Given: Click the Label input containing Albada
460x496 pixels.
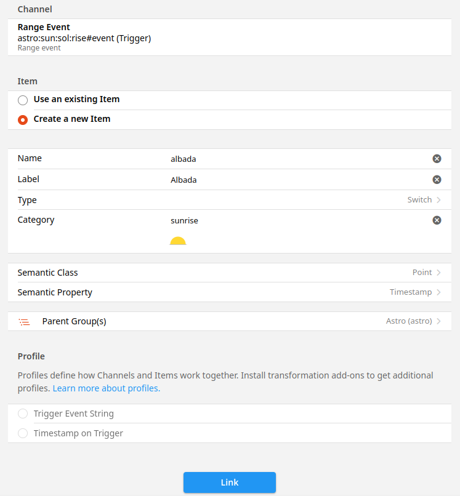Looking at the screenshot, I should point(296,180).
